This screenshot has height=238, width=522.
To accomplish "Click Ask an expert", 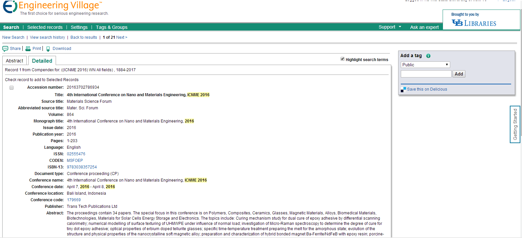I will pyautogui.click(x=424, y=27).
